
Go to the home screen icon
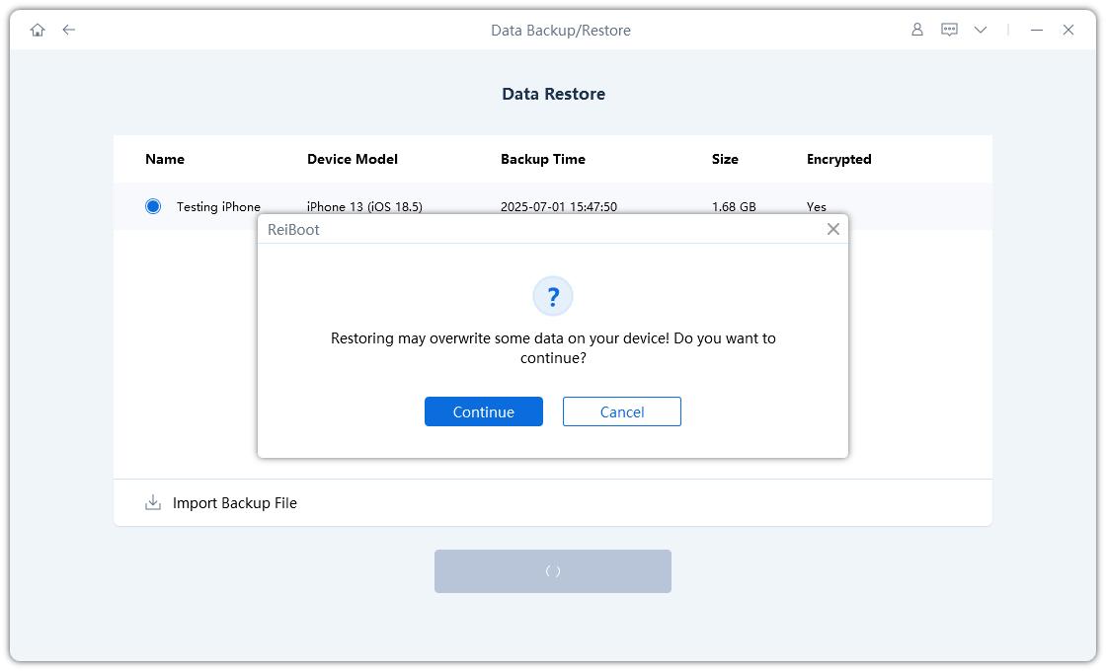click(x=38, y=30)
